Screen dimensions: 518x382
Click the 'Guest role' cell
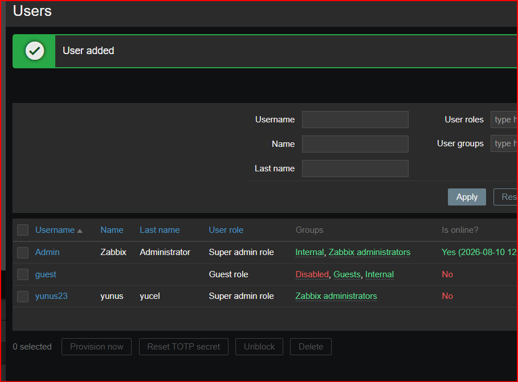coord(229,274)
